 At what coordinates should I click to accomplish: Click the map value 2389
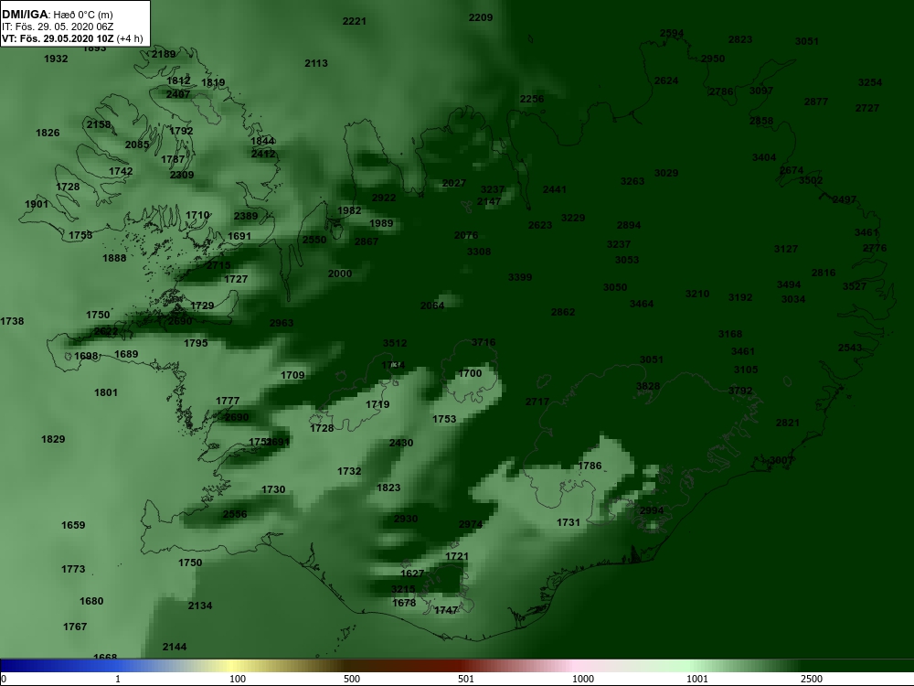pos(246,217)
